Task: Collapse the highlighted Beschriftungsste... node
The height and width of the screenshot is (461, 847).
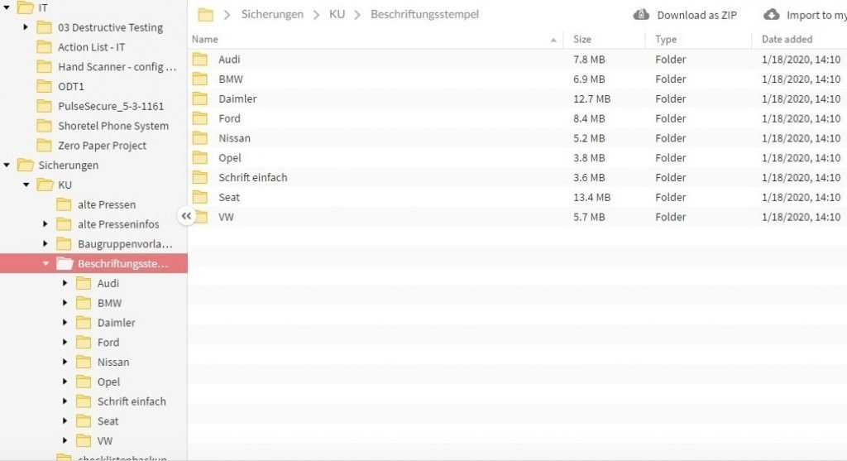Action: (46, 264)
